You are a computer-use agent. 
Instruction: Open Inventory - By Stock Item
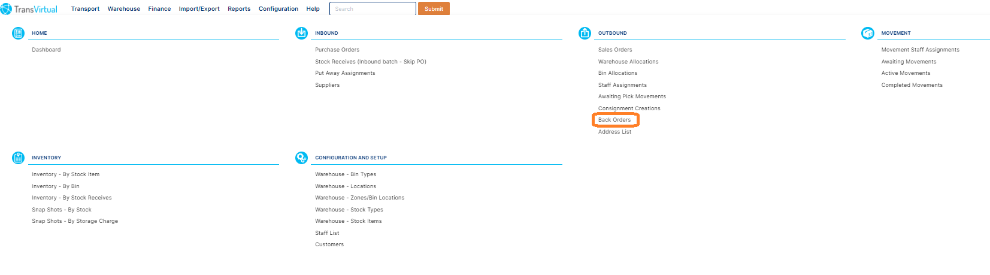click(66, 174)
